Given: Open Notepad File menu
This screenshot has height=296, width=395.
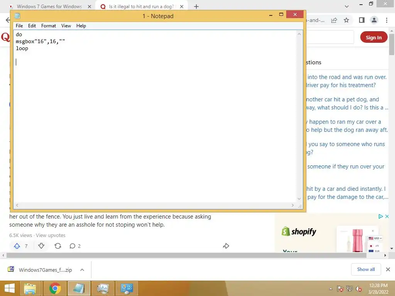Looking at the screenshot, I should (x=19, y=26).
